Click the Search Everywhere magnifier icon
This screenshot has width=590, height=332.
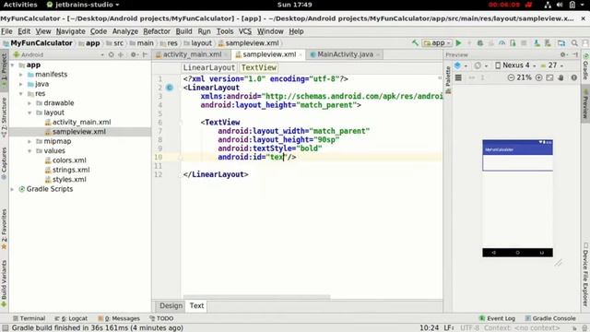pyautogui.click(x=574, y=43)
